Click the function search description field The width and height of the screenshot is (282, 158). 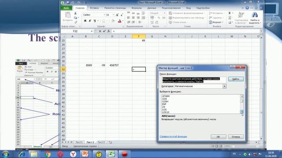[194, 80]
